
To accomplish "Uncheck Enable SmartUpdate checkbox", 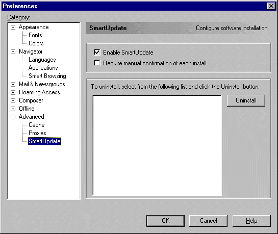I will 97,53.
